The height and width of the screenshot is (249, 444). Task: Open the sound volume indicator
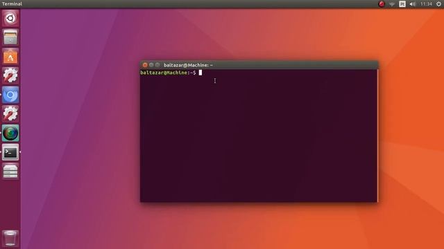[x=412, y=4]
